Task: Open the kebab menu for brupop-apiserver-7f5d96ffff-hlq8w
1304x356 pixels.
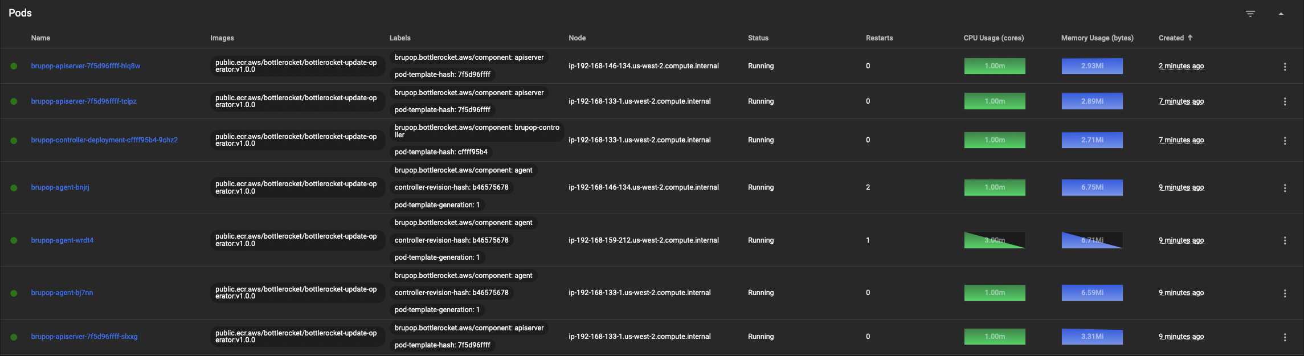Action: coord(1285,66)
